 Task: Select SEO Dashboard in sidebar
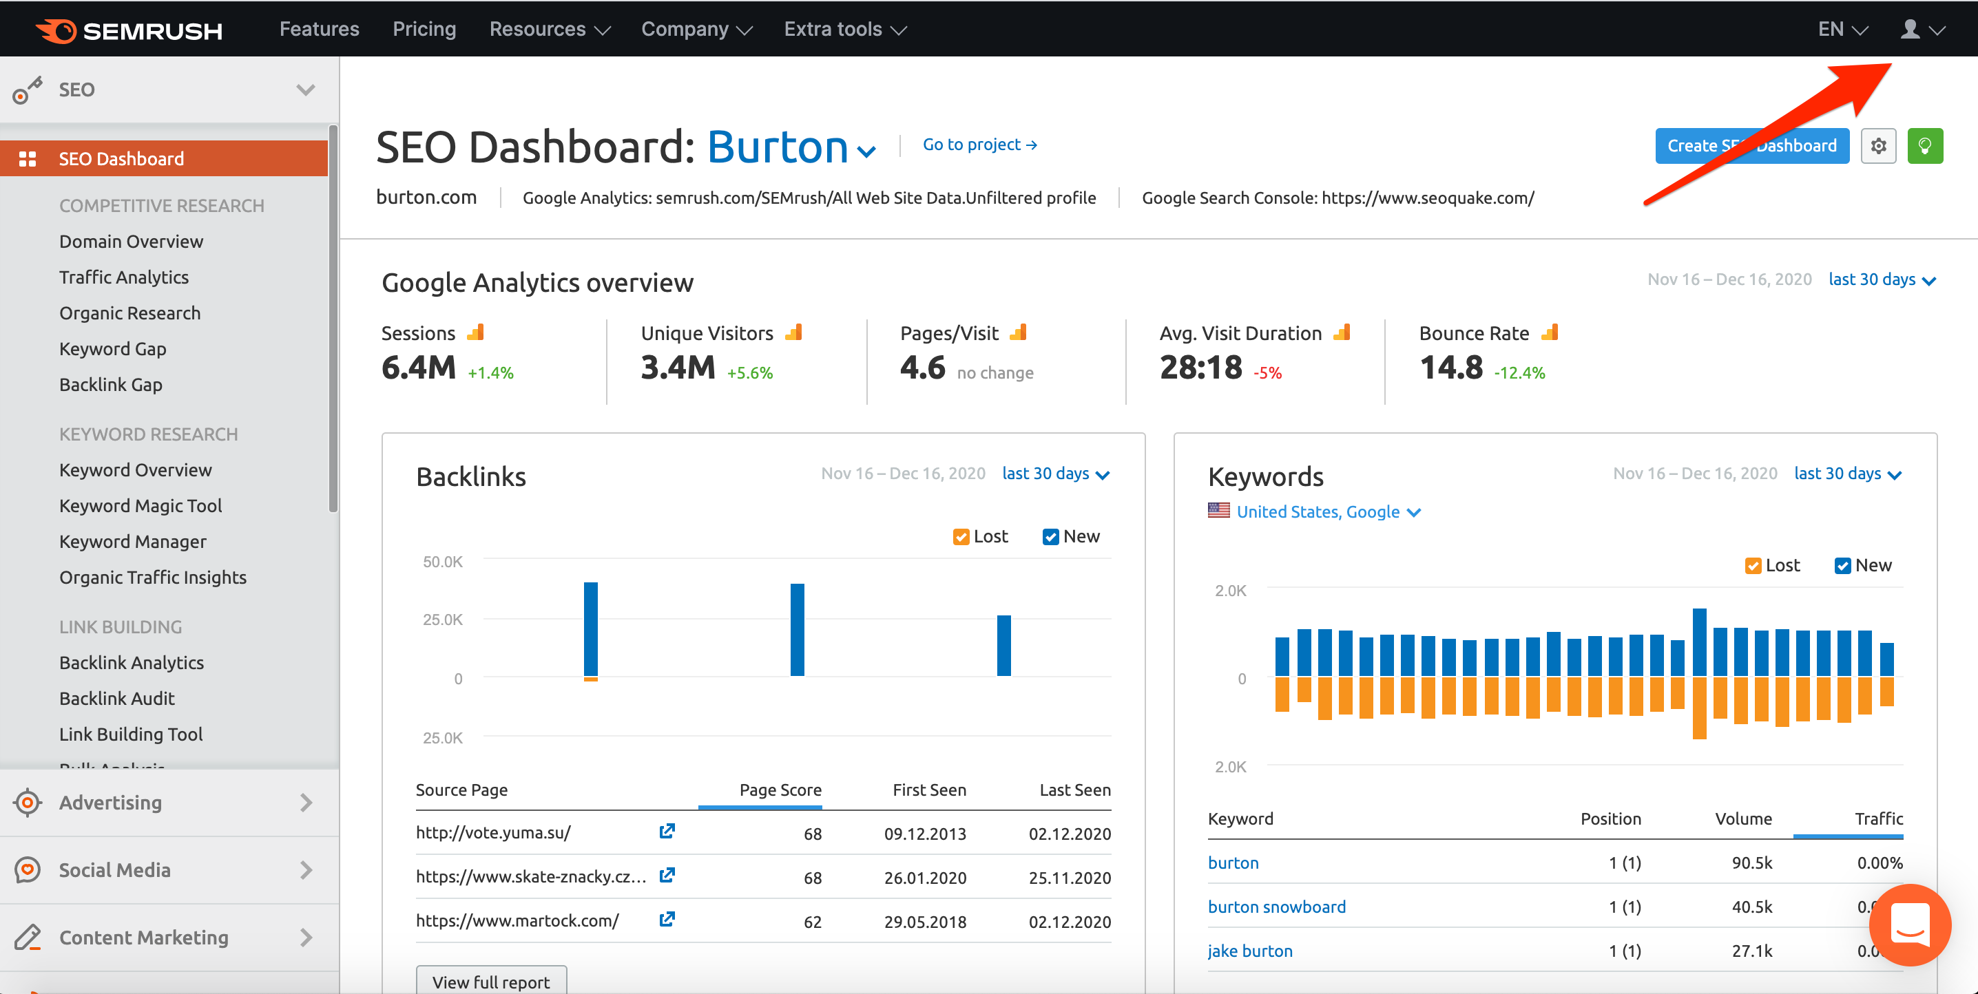point(163,159)
